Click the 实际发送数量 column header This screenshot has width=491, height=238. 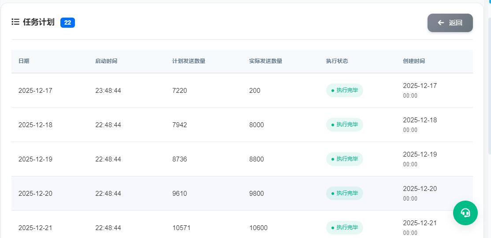(x=265, y=61)
